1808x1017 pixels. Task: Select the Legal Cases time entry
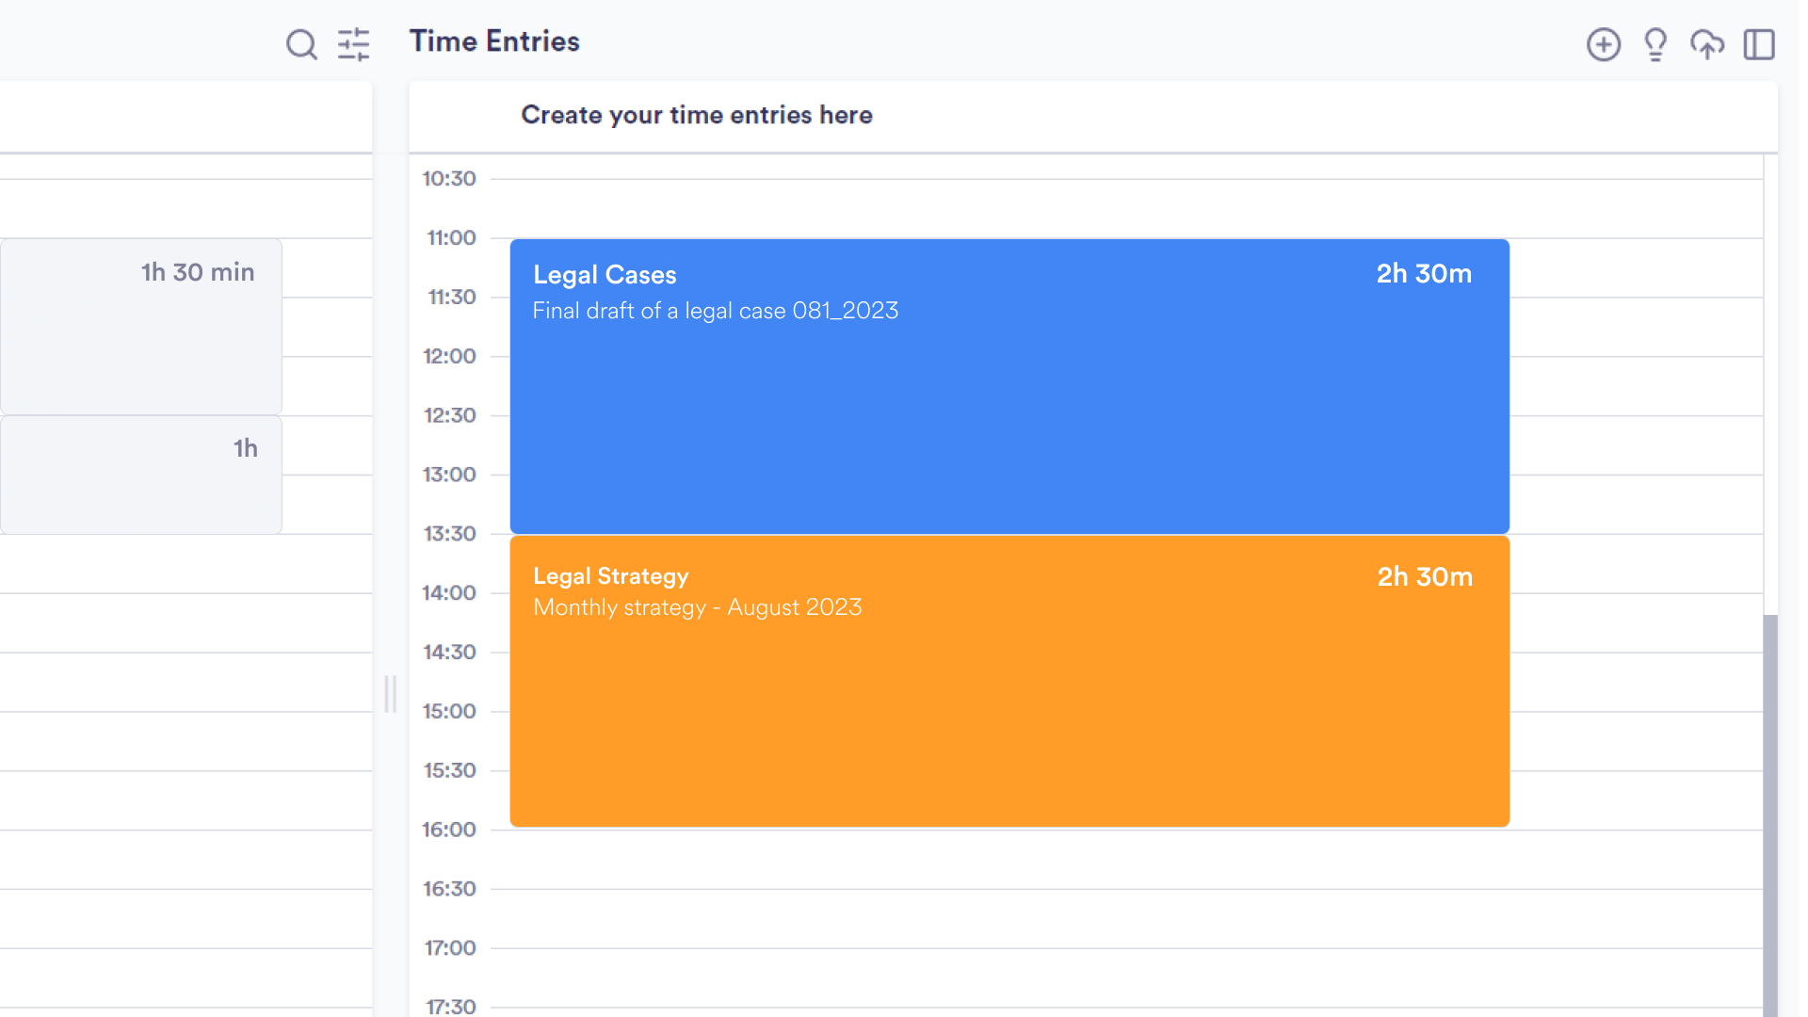(1009, 386)
